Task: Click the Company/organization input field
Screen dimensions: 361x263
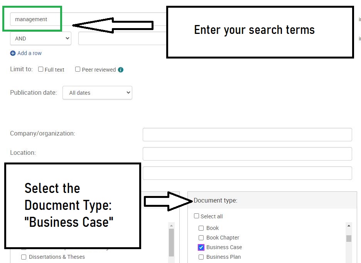Action: pyautogui.click(x=247, y=135)
